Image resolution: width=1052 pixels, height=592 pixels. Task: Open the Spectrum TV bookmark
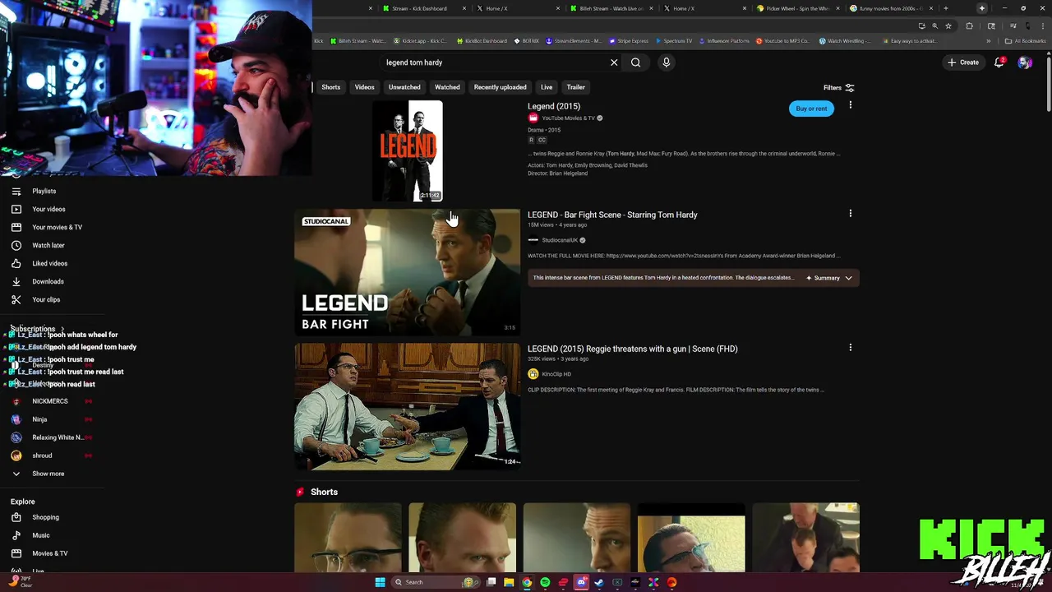pyautogui.click(x=674, y=41)
